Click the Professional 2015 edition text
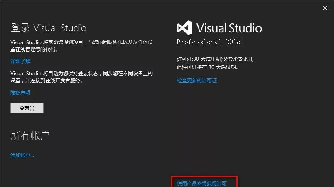Viewport: 334px width, 187px height. (209, 42)
